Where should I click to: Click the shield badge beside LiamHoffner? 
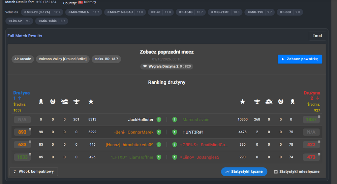pyautogui.click(x=159, y=157)
